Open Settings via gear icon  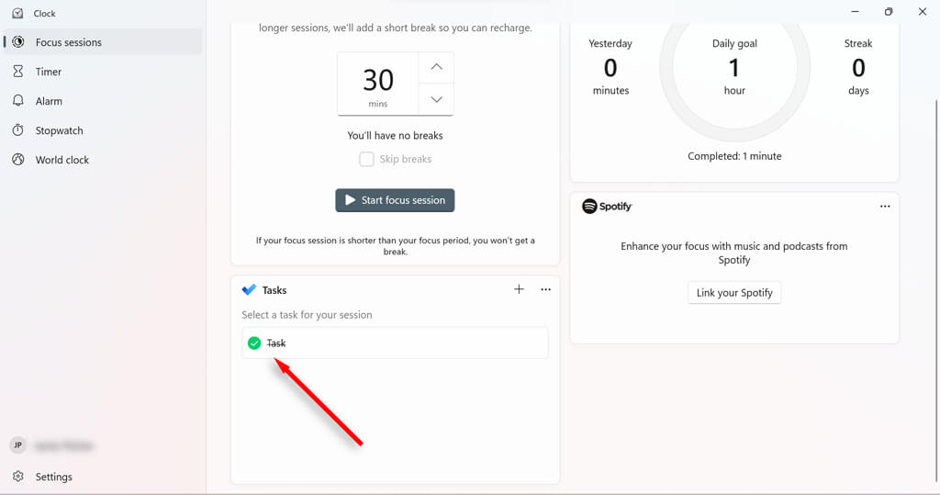point(18,477)
